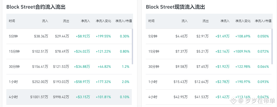Select contract 1小时 row label
Viewport: 277px width, 107px height.
[13, 82]
